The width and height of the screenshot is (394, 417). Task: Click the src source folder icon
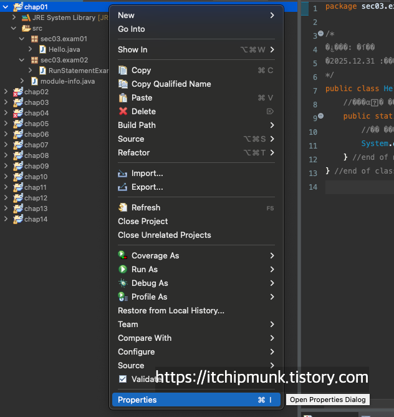pyautogui.click(x=26, y=28)
